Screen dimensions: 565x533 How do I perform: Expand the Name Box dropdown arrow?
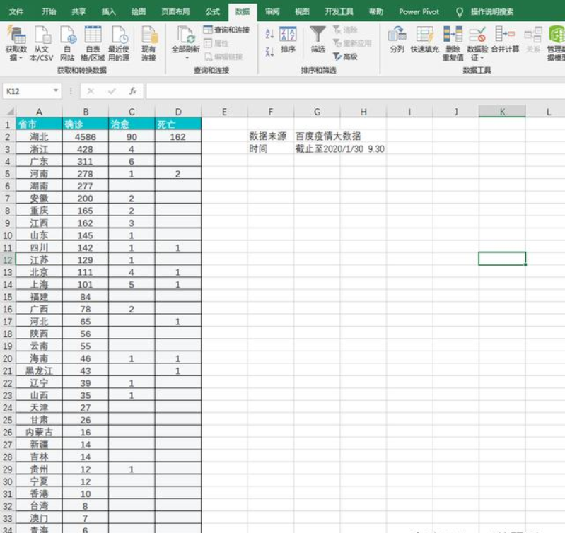(55, 90)
